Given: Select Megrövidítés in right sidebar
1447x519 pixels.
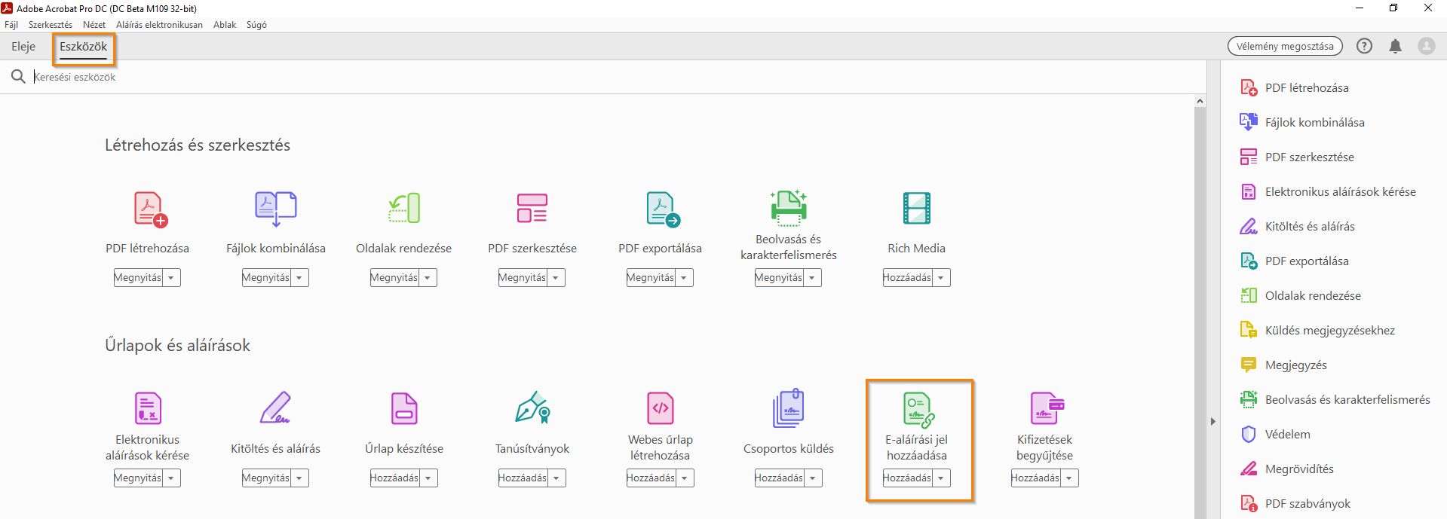Looking at the screenshot, I should coord(1287,469).
